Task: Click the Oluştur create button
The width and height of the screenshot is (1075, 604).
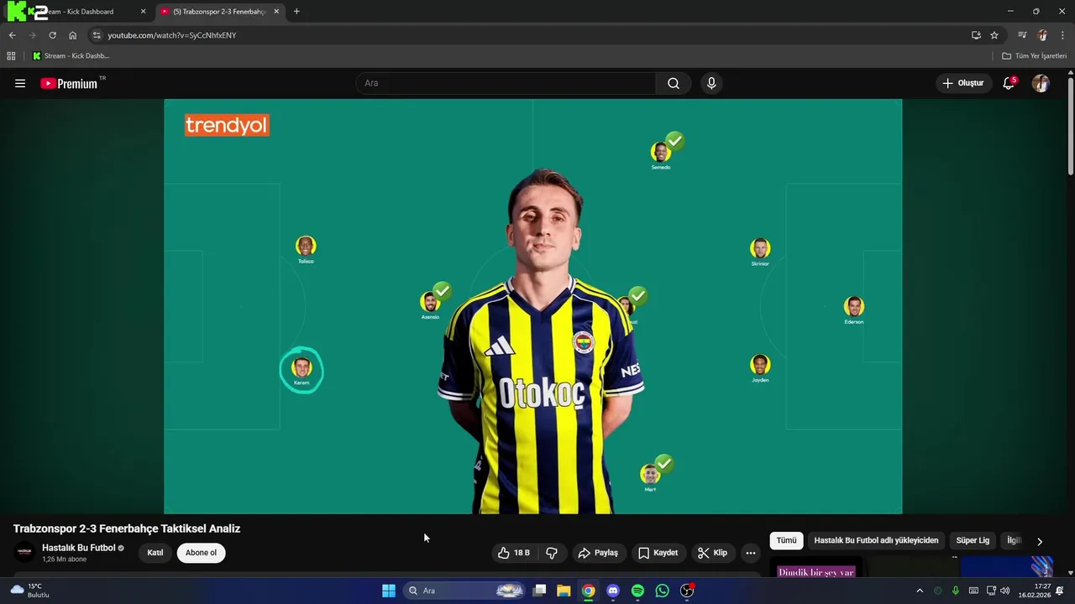Action: [962, 83]
